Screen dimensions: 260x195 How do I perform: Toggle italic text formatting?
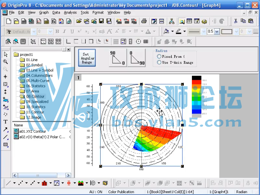[64, 31]
